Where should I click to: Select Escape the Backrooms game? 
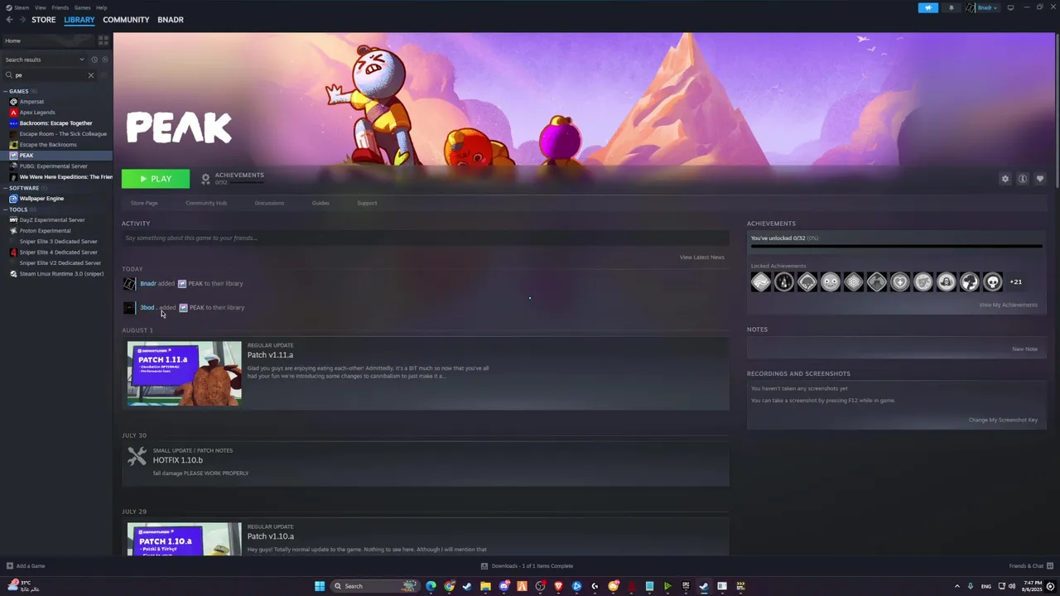point(48,145)
